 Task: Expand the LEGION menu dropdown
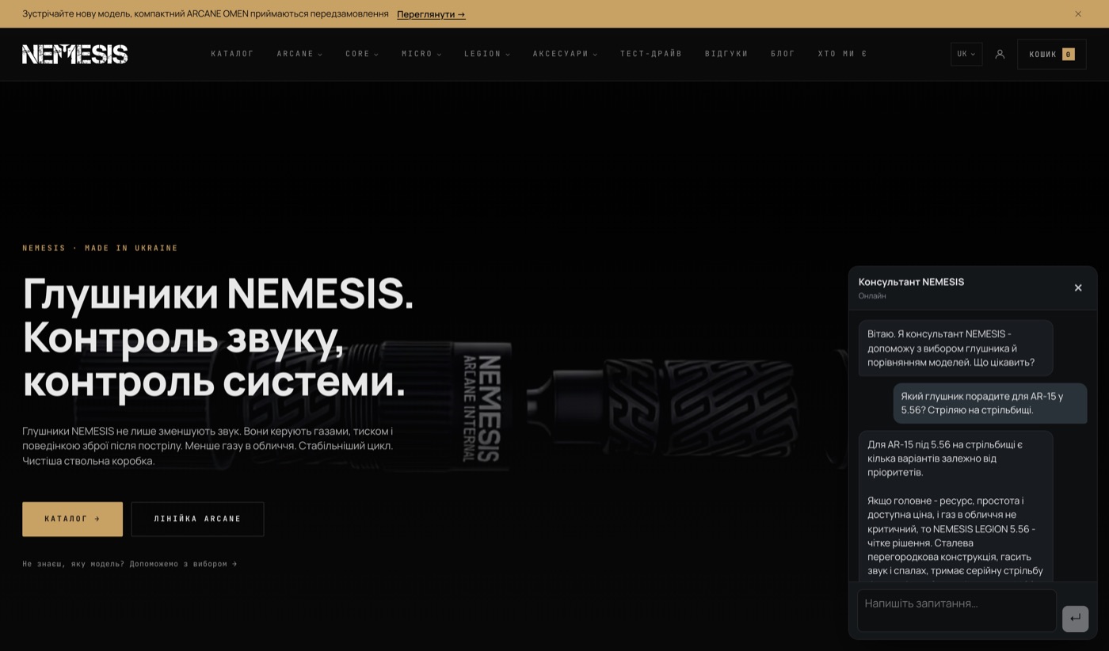pyautogui.click(x=487, y=54)
